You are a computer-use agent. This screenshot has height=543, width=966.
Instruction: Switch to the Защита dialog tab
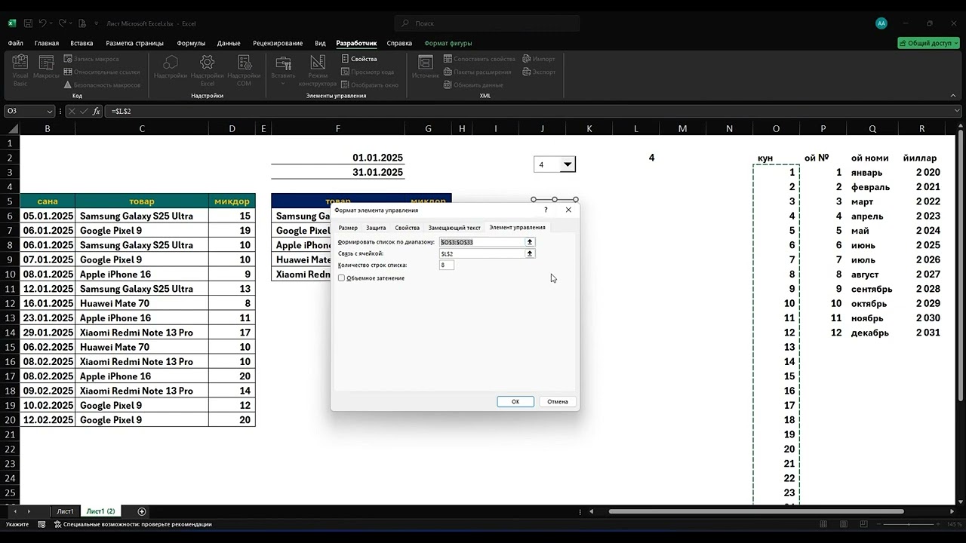pyautogui.click(x=376, y=227)
